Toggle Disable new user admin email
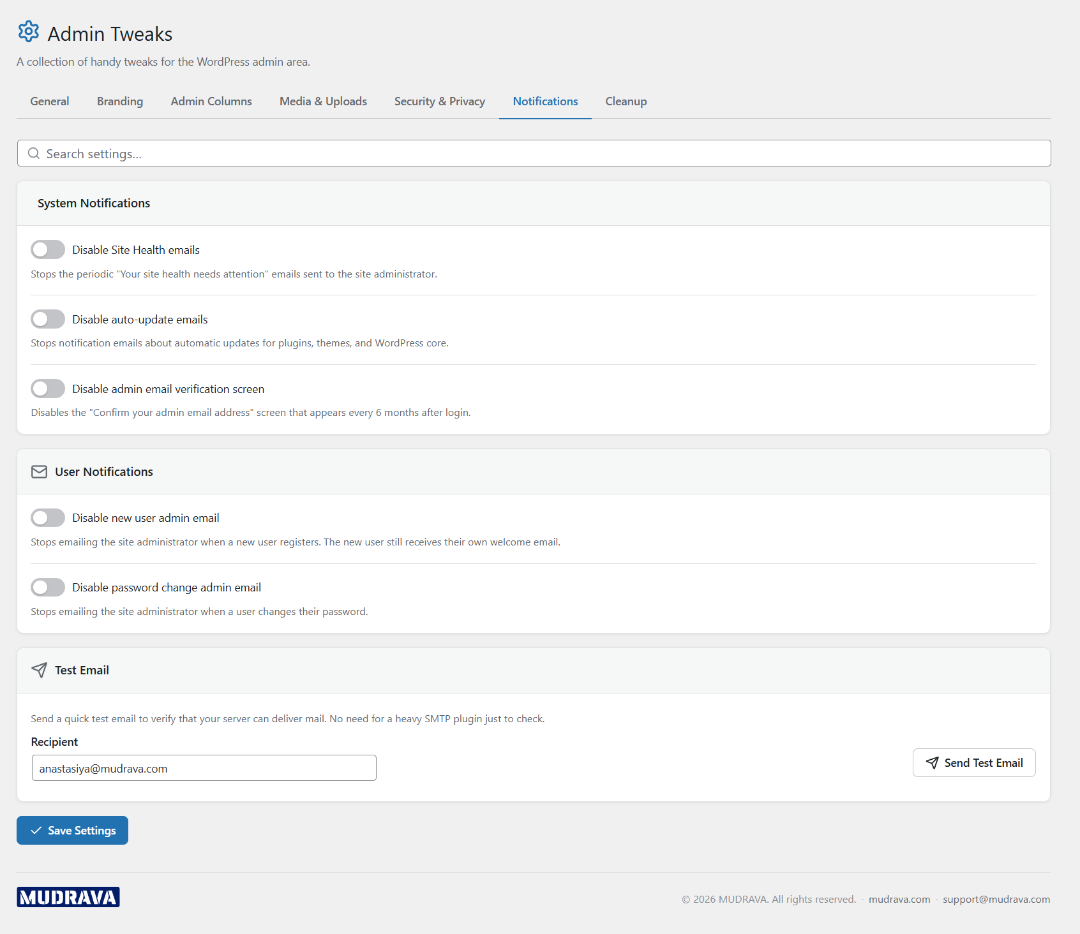This screenshot has height=934, width=1080. (x=47, y=517)
